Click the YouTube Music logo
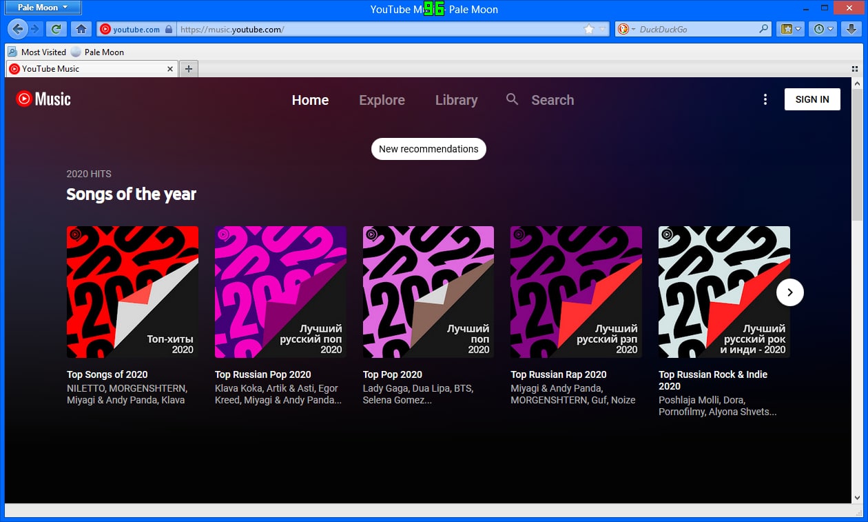Image resolution: width=868 pixels, height=522 pixels. (x=43, y=99)
